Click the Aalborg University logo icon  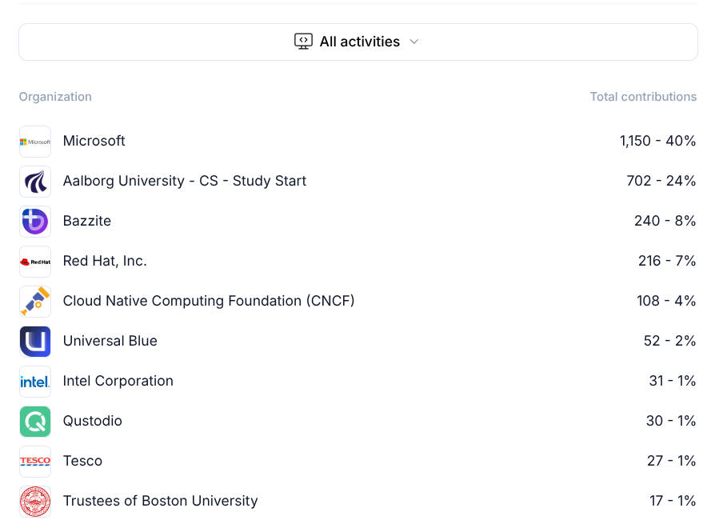(35, 182)
